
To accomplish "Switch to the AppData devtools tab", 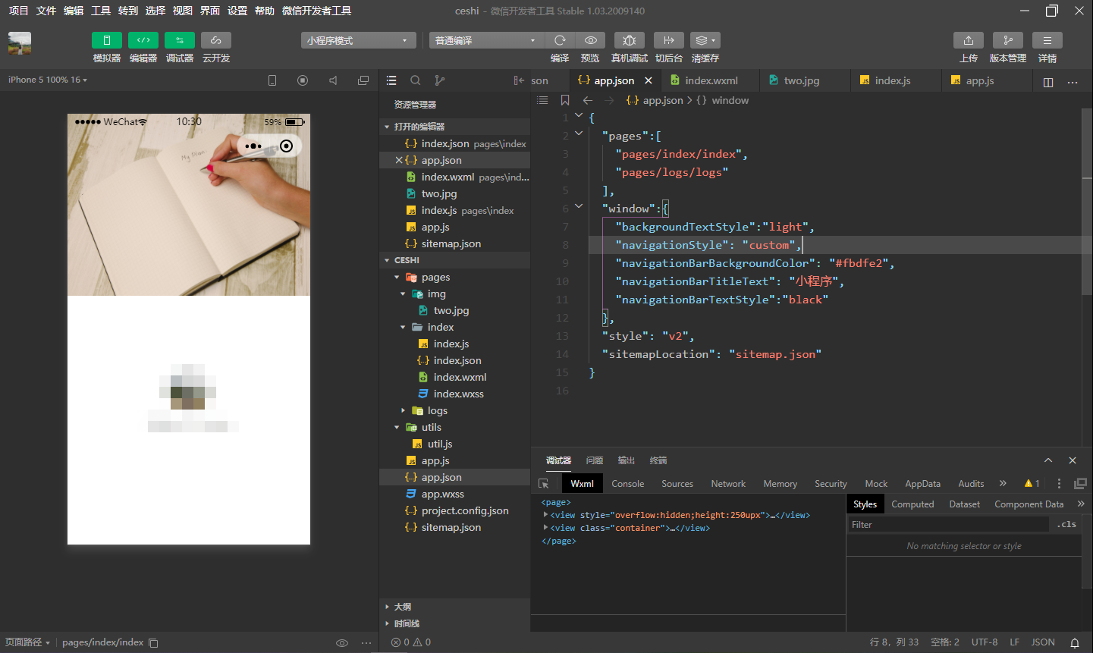I will tap(922, 484).
